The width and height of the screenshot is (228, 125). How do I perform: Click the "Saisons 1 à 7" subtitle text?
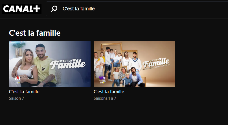[x=105, y=98]
